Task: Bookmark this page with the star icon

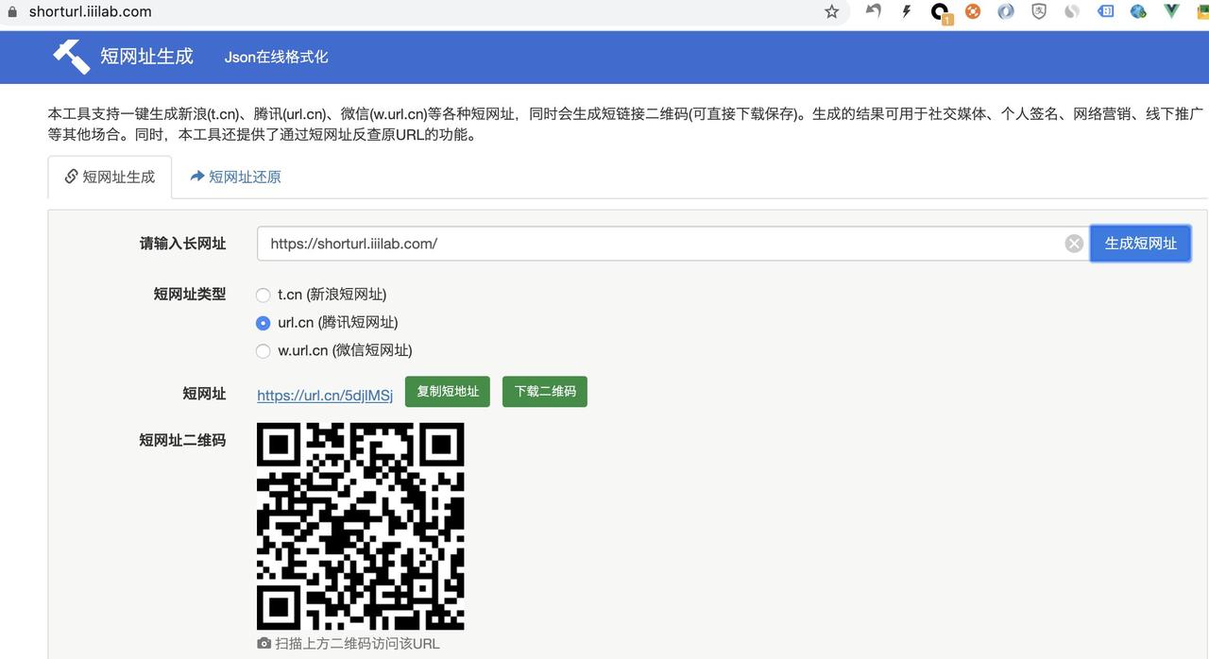Action: [832, 11]
